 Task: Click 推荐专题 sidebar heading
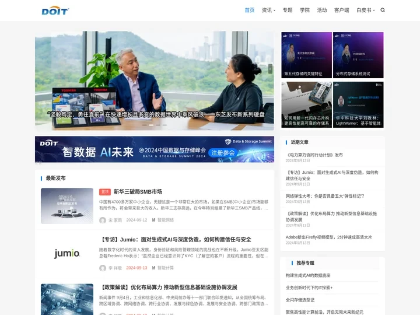(305, 263)
